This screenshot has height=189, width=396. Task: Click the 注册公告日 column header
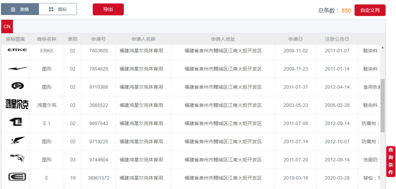(x=337, y=39)
